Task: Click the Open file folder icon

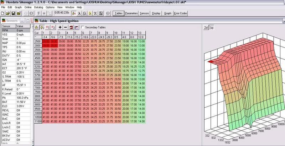Action: [x=8, y=13]
